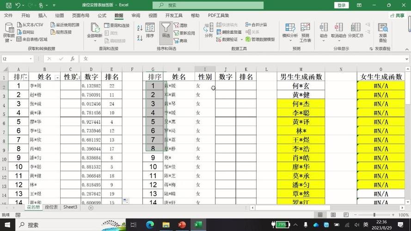Open Existing Connections (现有连接)
This screenshot has width=411, height=231.
[x=61, y=32]
